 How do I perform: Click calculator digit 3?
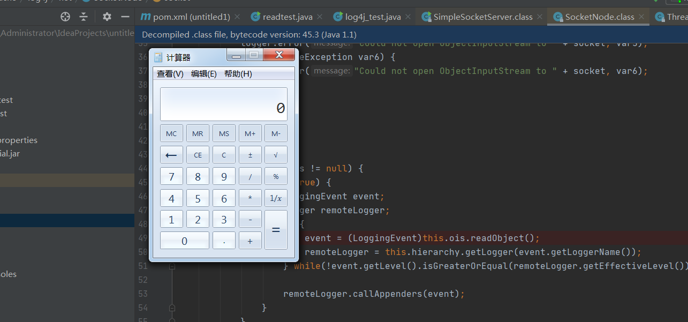[224, 219]
